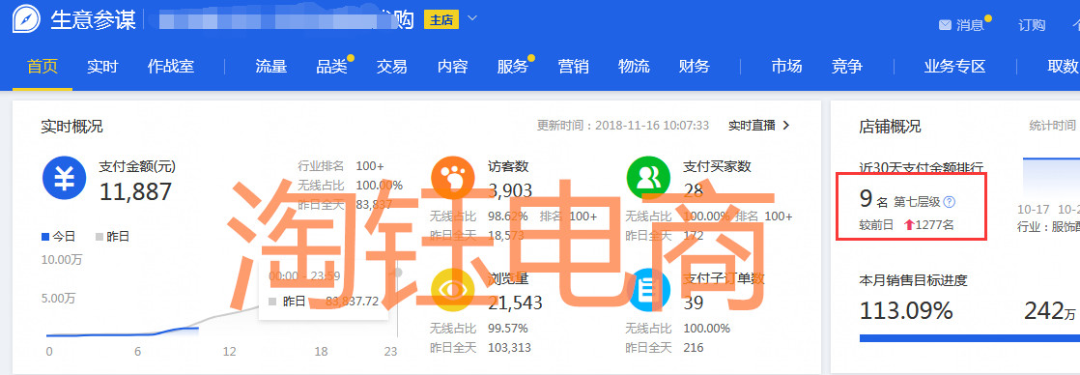The image size is (1080, 375).
Task: Click the 近30天支付金额排行 label
Action: (x=921, y=167)
